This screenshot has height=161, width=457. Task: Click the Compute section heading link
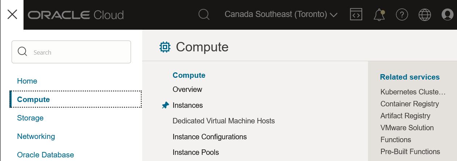click(x=189, y=75)
